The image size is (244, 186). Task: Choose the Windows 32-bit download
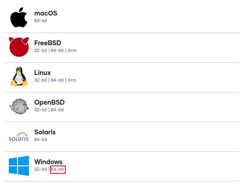click(41, 169)
